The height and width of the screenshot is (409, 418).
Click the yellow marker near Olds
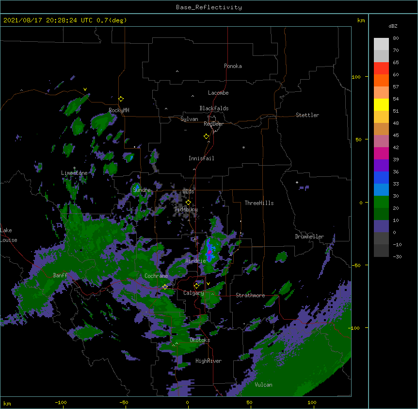click(x=188, y=202)
